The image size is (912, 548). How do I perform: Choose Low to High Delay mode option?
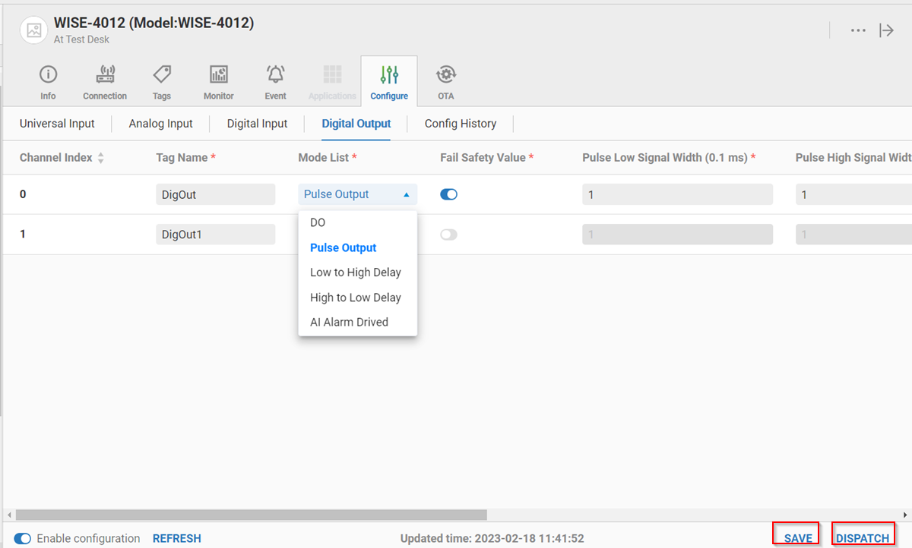[355, 272]
